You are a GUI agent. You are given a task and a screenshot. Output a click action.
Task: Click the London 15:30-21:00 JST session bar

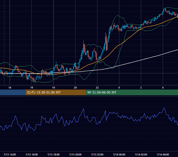55,92
